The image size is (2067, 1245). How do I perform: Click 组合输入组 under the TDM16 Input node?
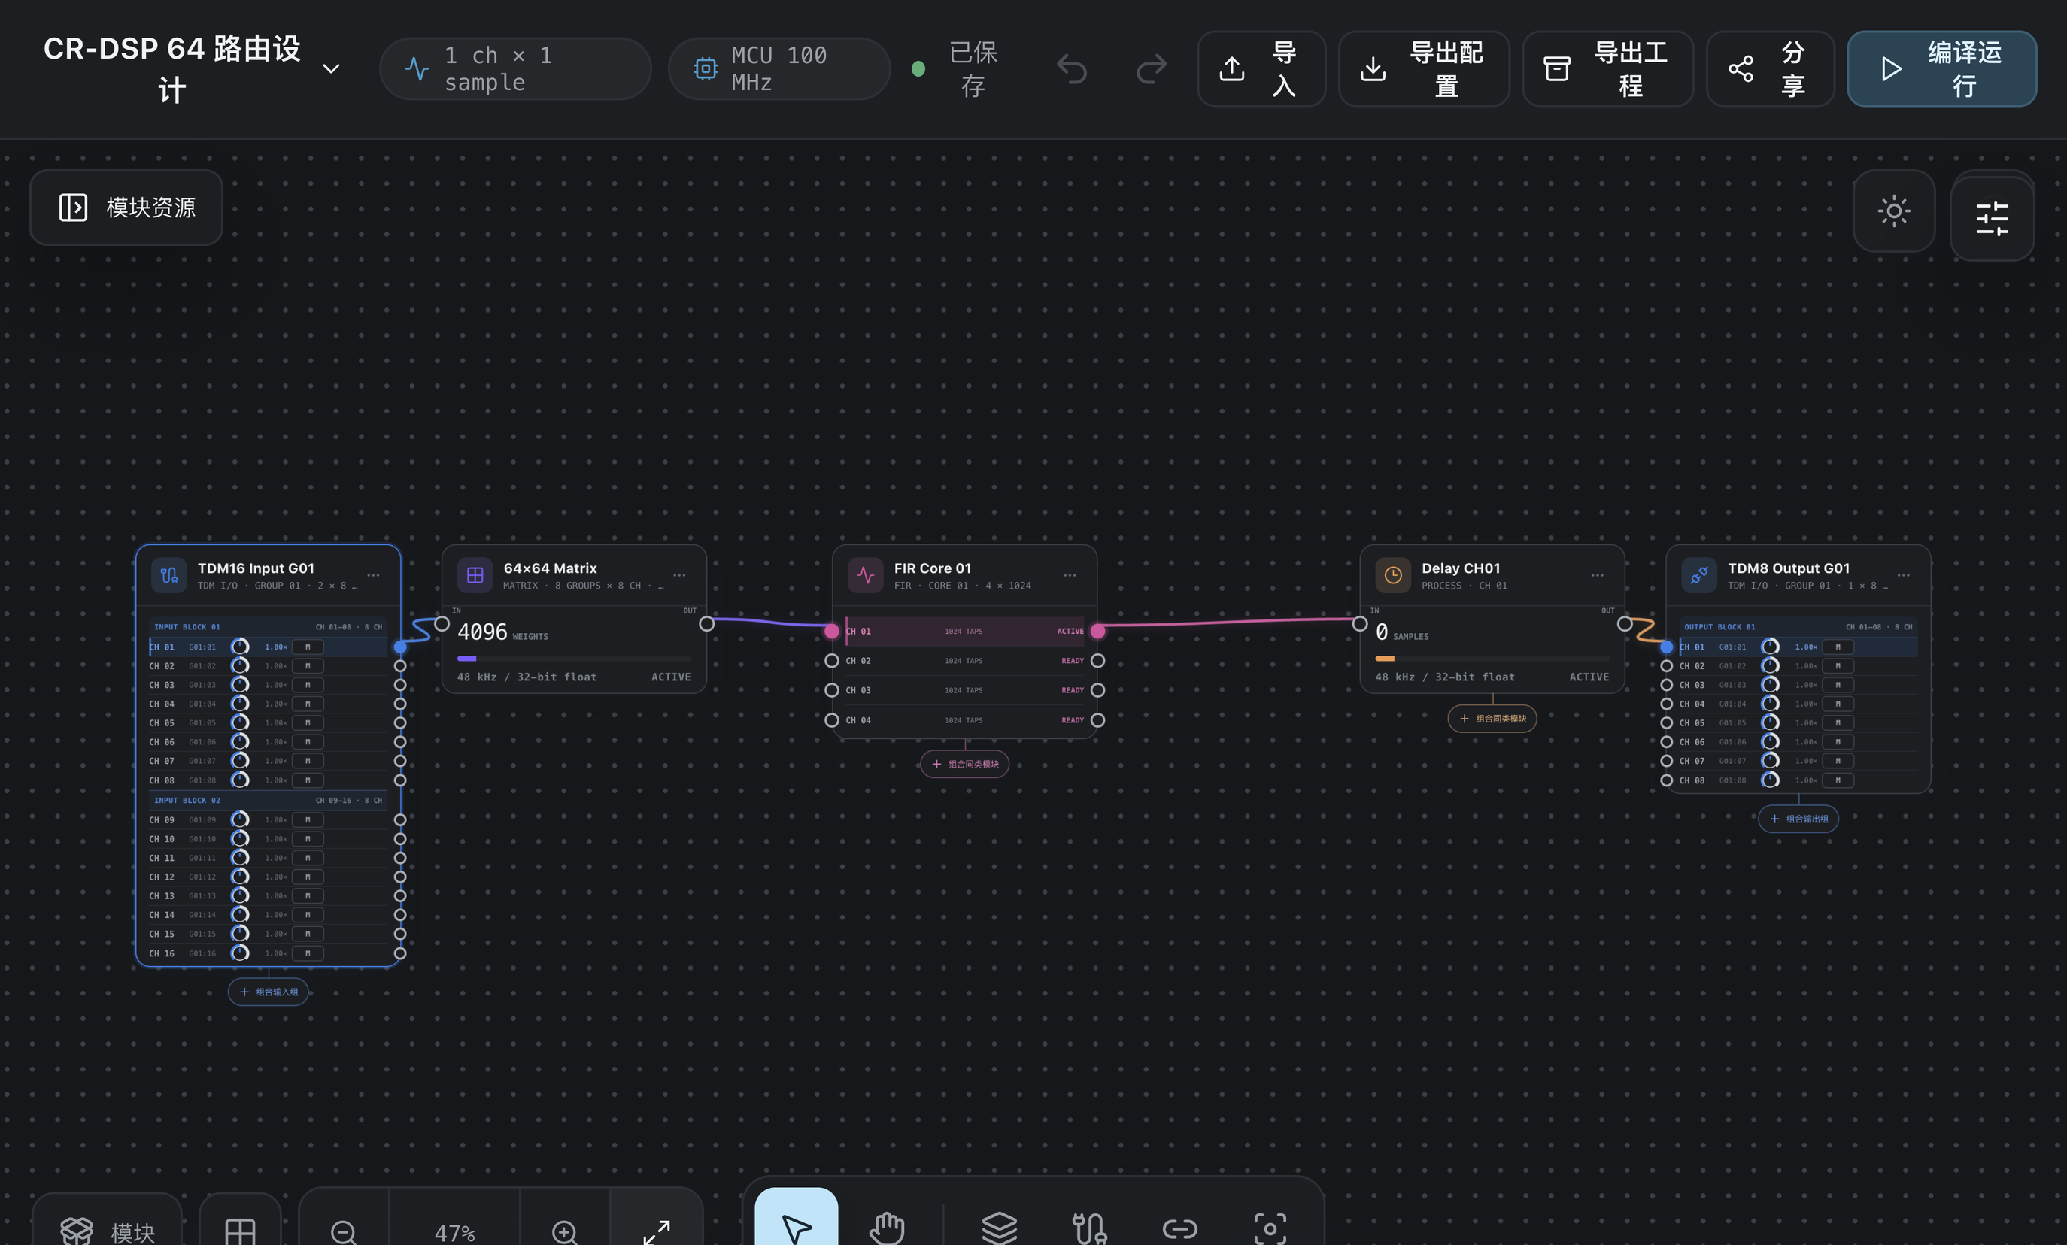269,992
